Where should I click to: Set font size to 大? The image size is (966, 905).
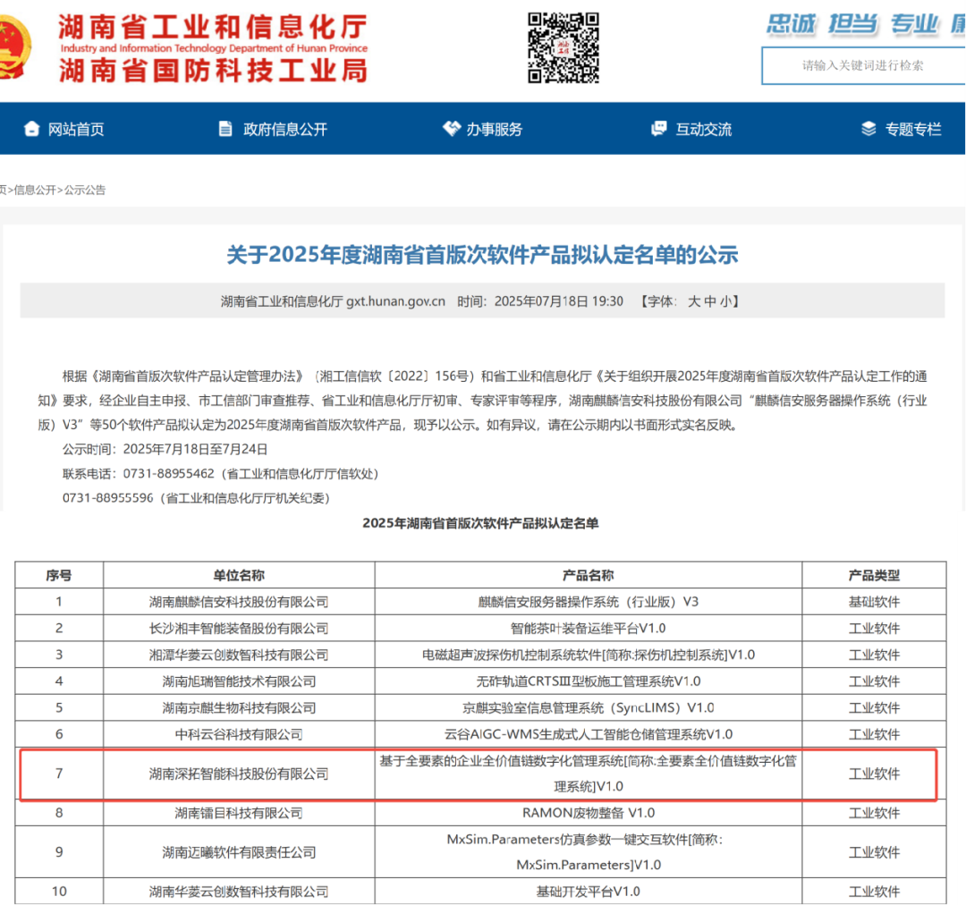(x=693, y=301)
